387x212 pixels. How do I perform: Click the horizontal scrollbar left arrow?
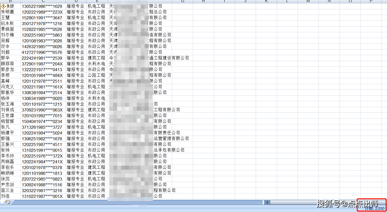pyautogui.click(x=267, y=202)
